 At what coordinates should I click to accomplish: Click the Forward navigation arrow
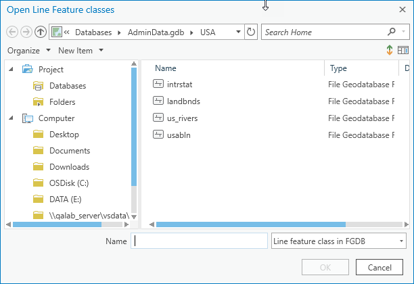pyautogui.click(x=26, y=32)
